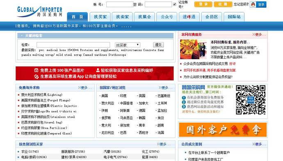Open 本网手机版开通 announcement link

tap(210, 70)
